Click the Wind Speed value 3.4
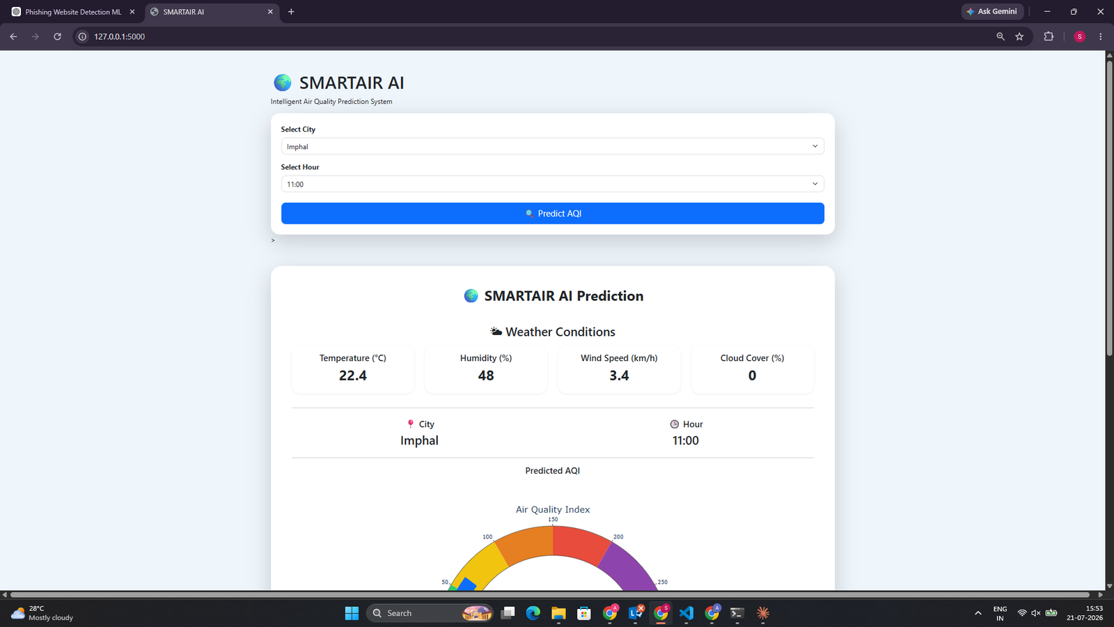The width and height of the screenshot is (1114, 627). pyautogui.click(x=619, y=376)
